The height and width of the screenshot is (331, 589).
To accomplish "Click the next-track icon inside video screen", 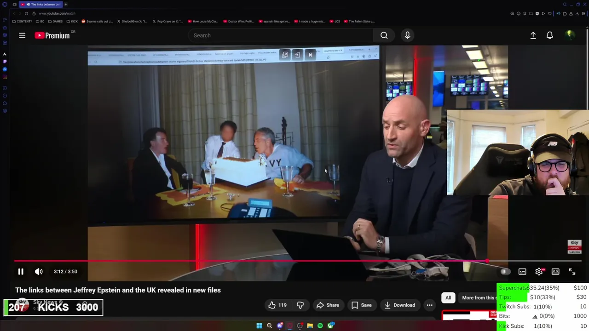I will pyautogui.click(x=310, y=55).
